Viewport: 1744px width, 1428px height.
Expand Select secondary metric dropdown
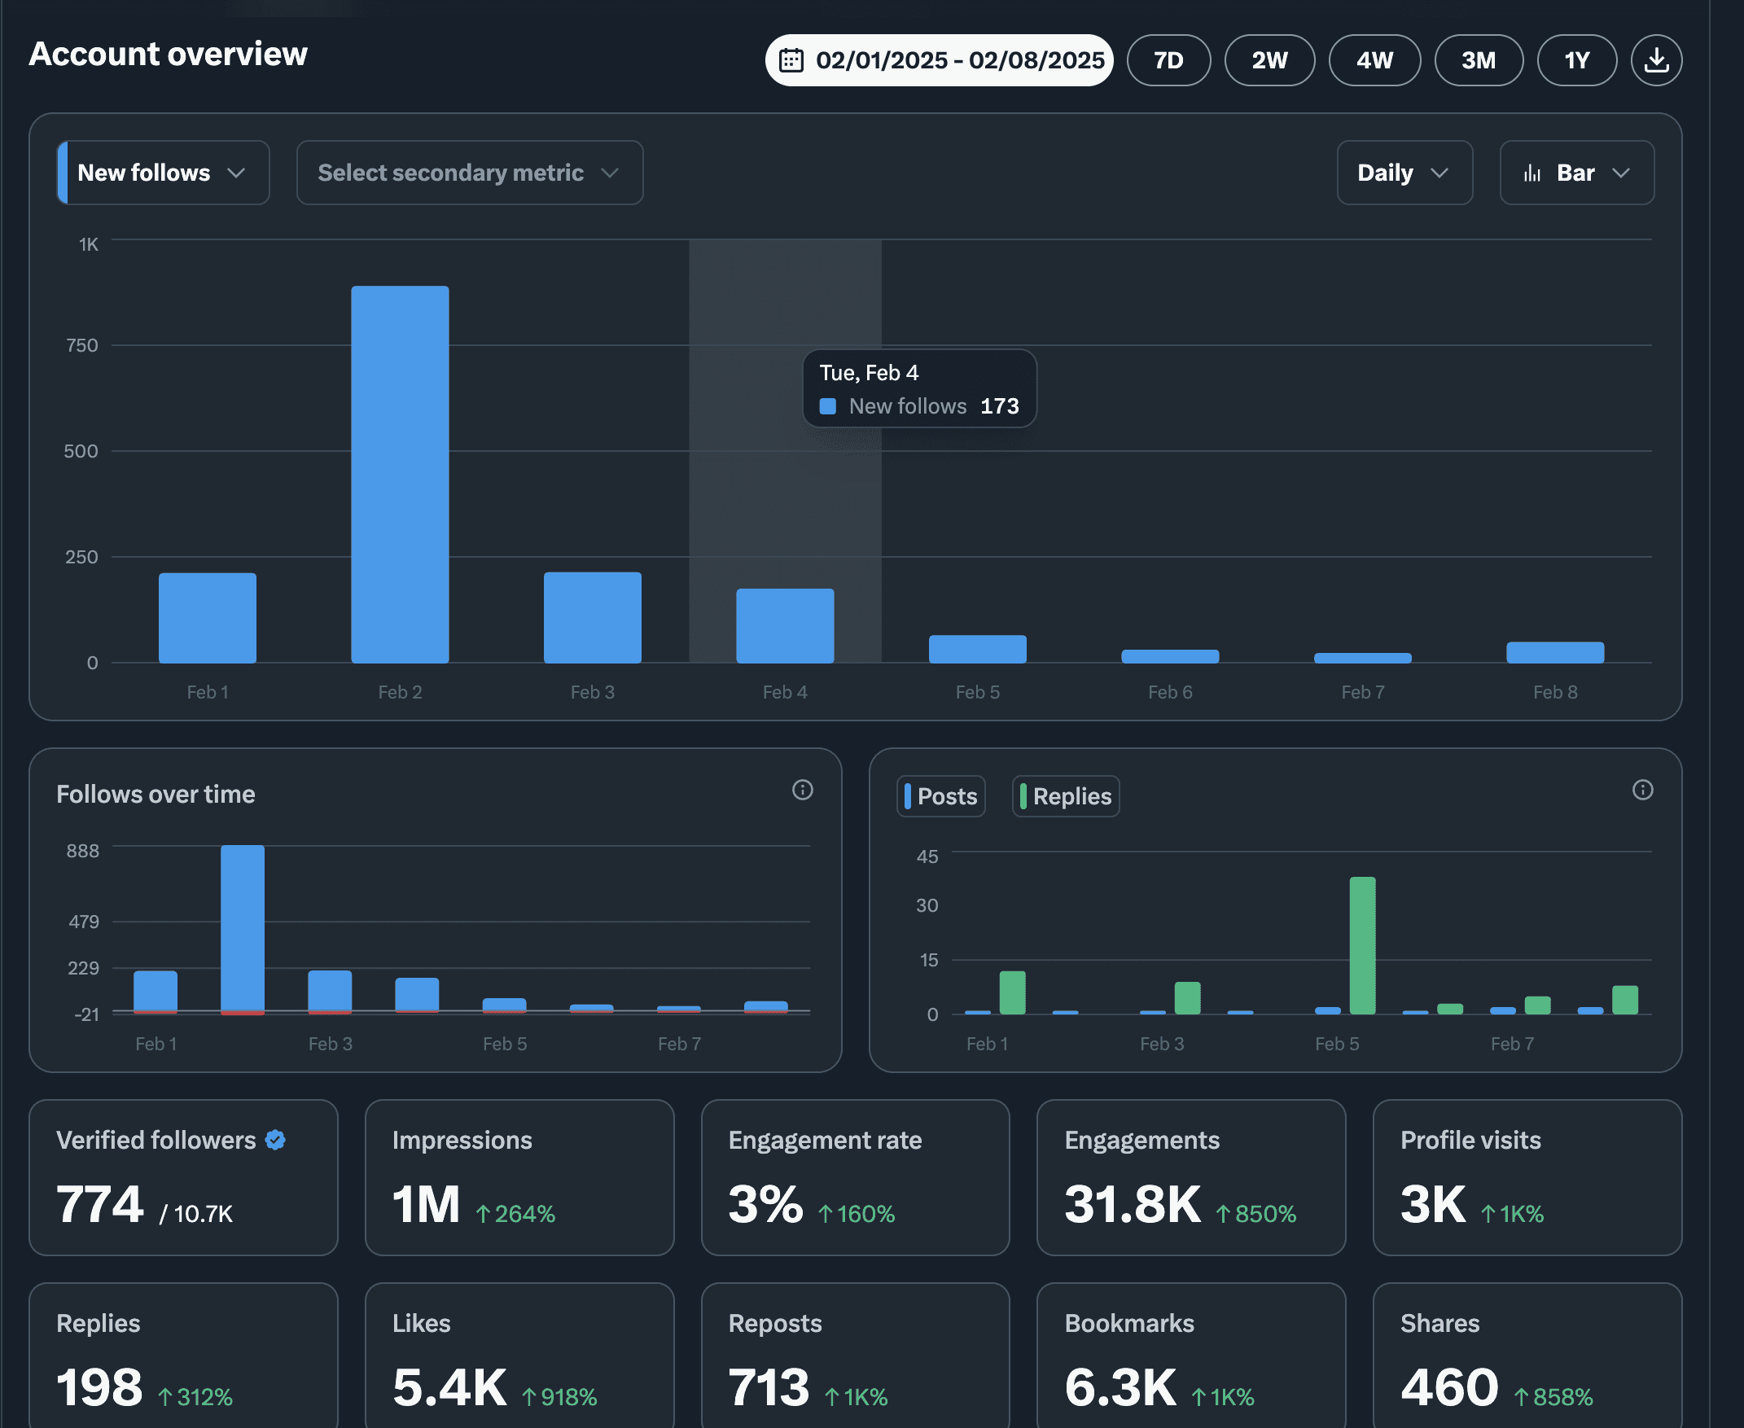(470, 173)
